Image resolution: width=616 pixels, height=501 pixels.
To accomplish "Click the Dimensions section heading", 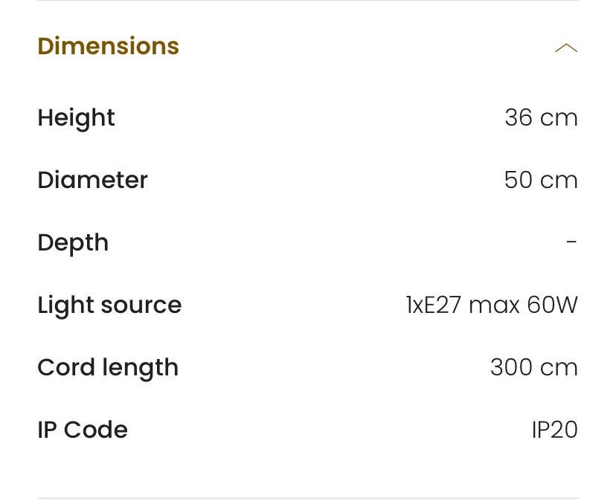I will (x=108, y=46).
